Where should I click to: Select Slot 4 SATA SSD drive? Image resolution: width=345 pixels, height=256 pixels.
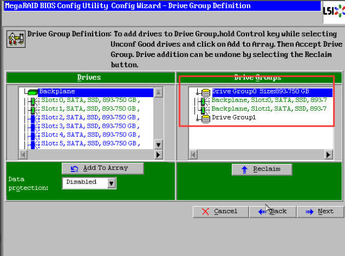(x=90, y=135)
